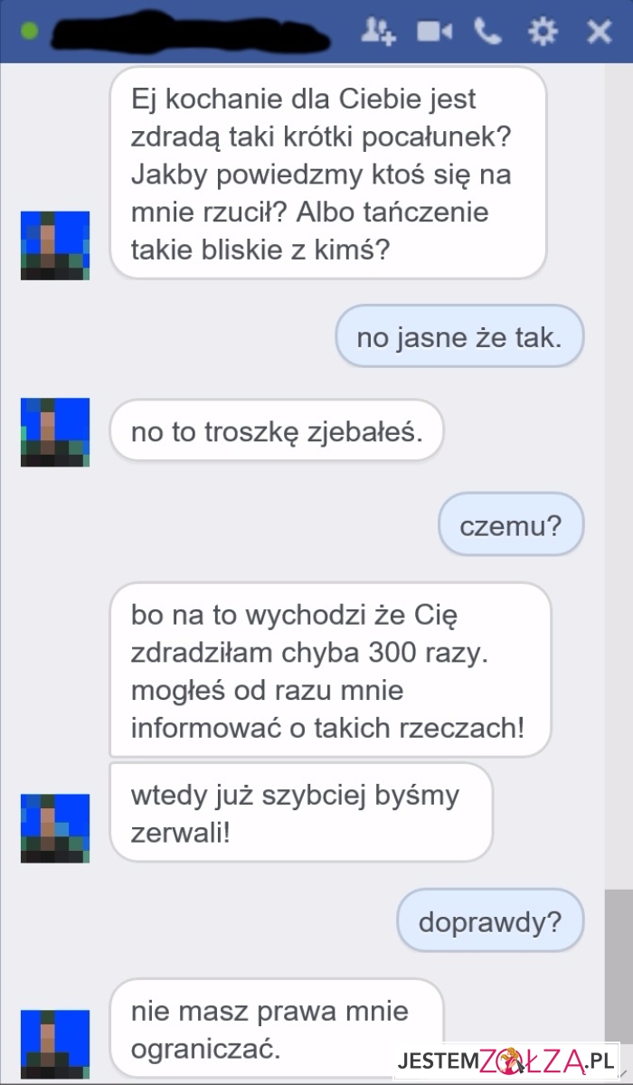Click 'nie masz prawa mnie ograniczać.' bubble
Viewport: 633px width, 1085px height.
(x=277, y=1028)
